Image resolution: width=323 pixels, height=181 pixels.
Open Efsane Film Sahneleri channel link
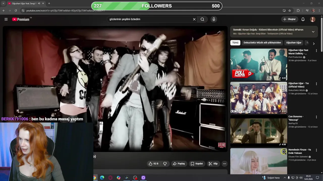point(298,157)
